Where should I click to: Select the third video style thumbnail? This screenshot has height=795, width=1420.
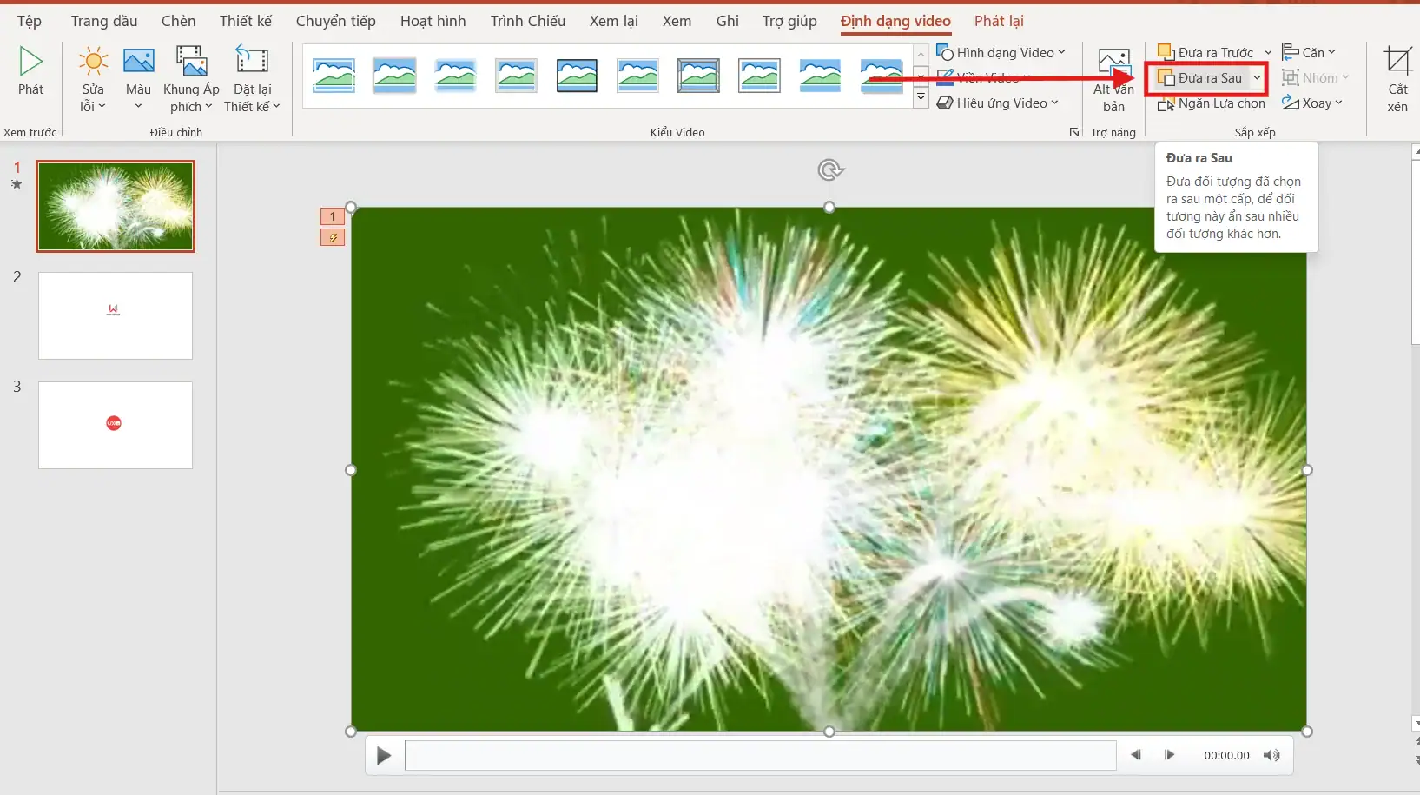[x=455, y=76]
